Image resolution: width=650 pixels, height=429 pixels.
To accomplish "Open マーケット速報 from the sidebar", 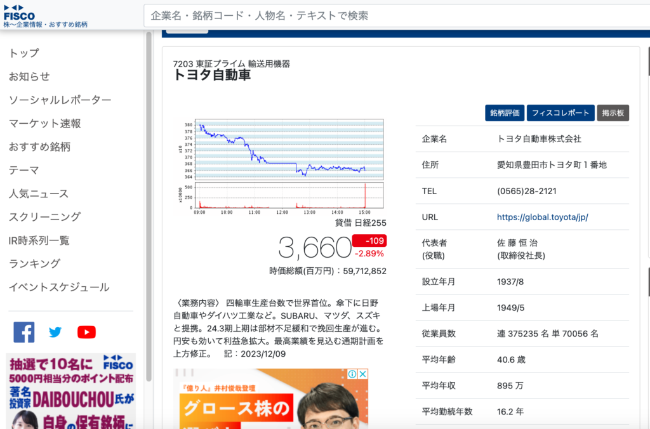I will coord(45,124).
